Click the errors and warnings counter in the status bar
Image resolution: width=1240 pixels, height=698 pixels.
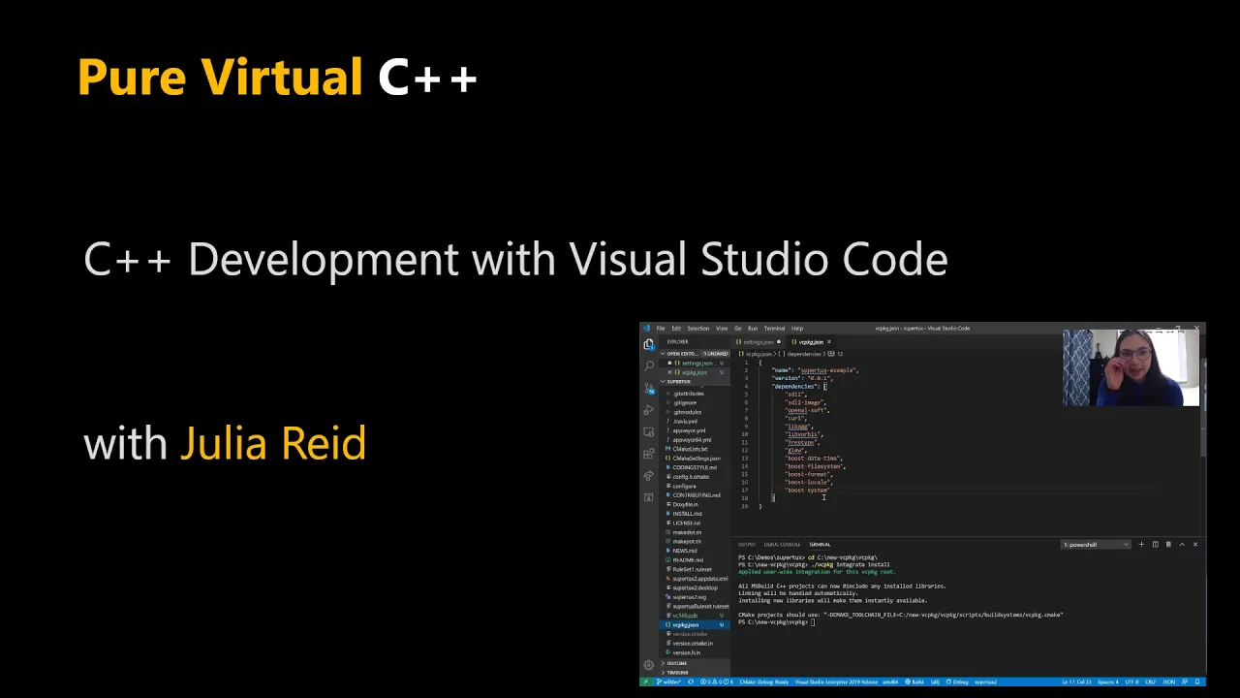pos(716,682)
